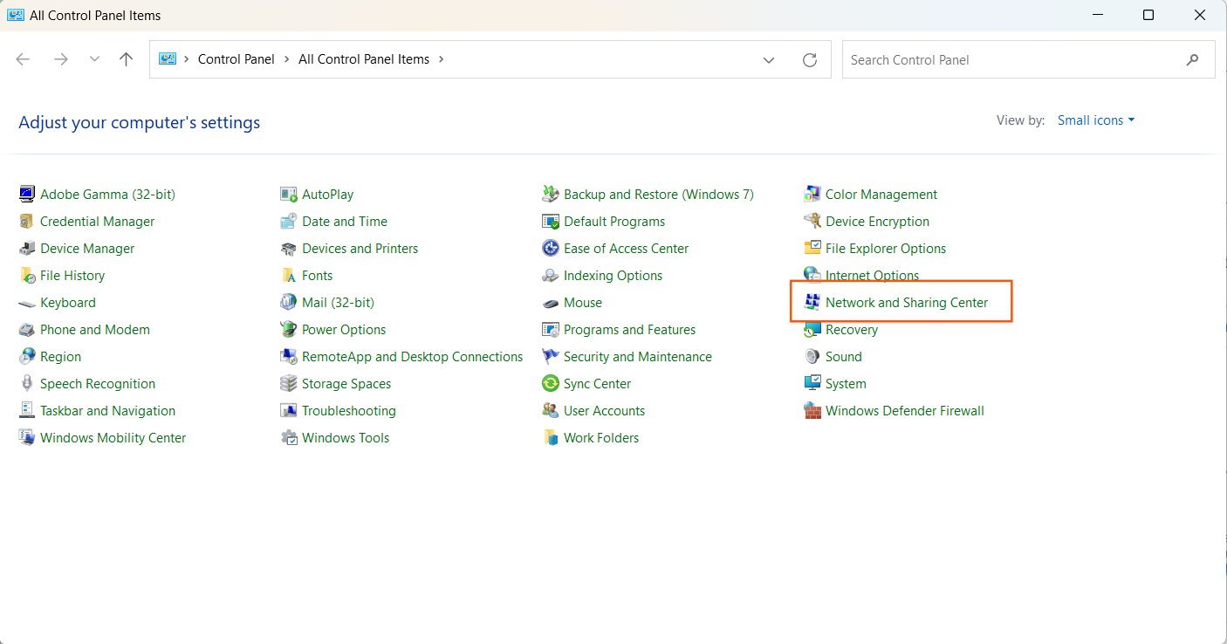Open the Work Folders link
The width and height of the screenshot is (1227, 644).
[x=601, y=437]
